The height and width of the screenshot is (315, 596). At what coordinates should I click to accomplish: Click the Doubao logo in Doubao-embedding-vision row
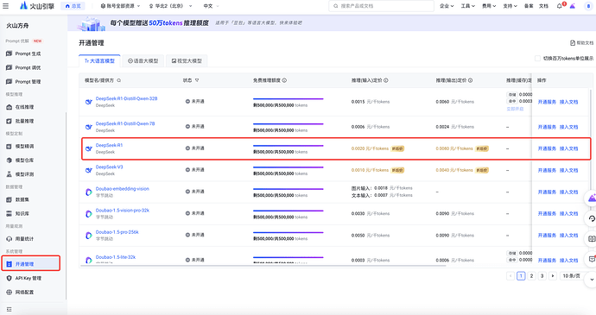(89, 192)
